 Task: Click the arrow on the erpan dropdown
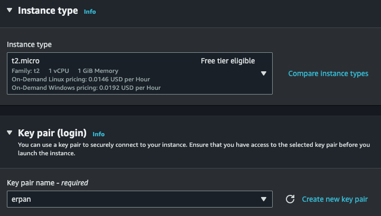tap(264, 199)
